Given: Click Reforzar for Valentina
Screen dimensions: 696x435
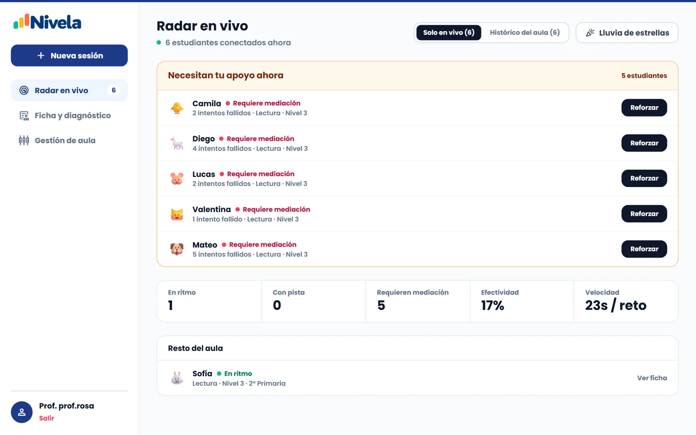Looking at the screenshot, I should (x=644, y=214).
